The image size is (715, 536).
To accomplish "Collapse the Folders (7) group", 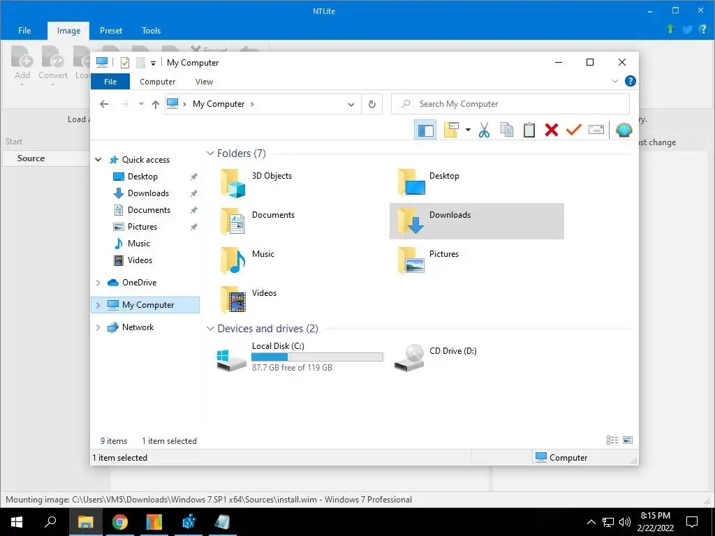I will [x=210, y=154].
